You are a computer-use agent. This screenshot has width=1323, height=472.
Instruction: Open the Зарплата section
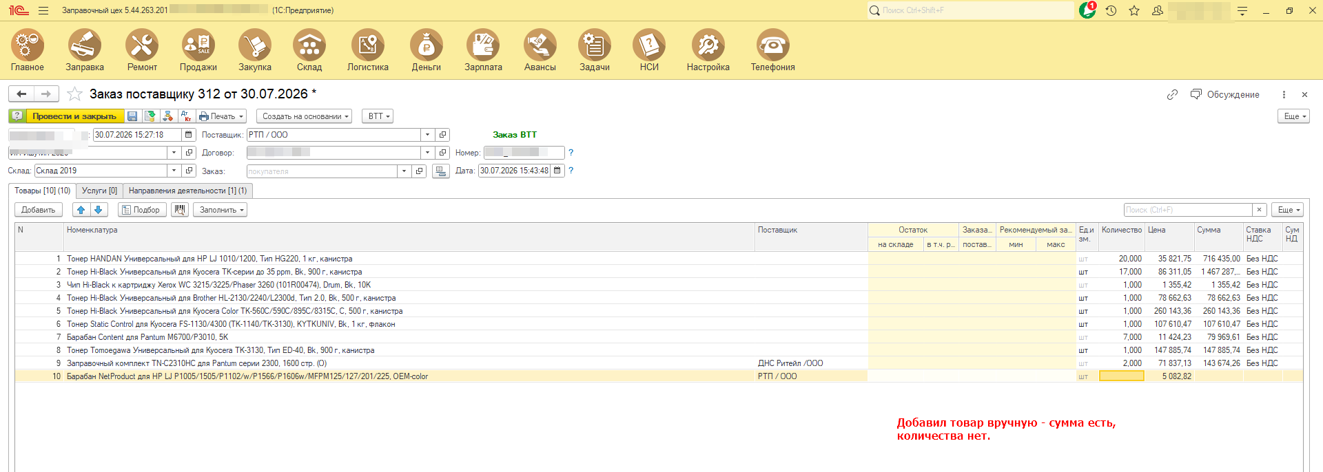click(x=483, y=50)
